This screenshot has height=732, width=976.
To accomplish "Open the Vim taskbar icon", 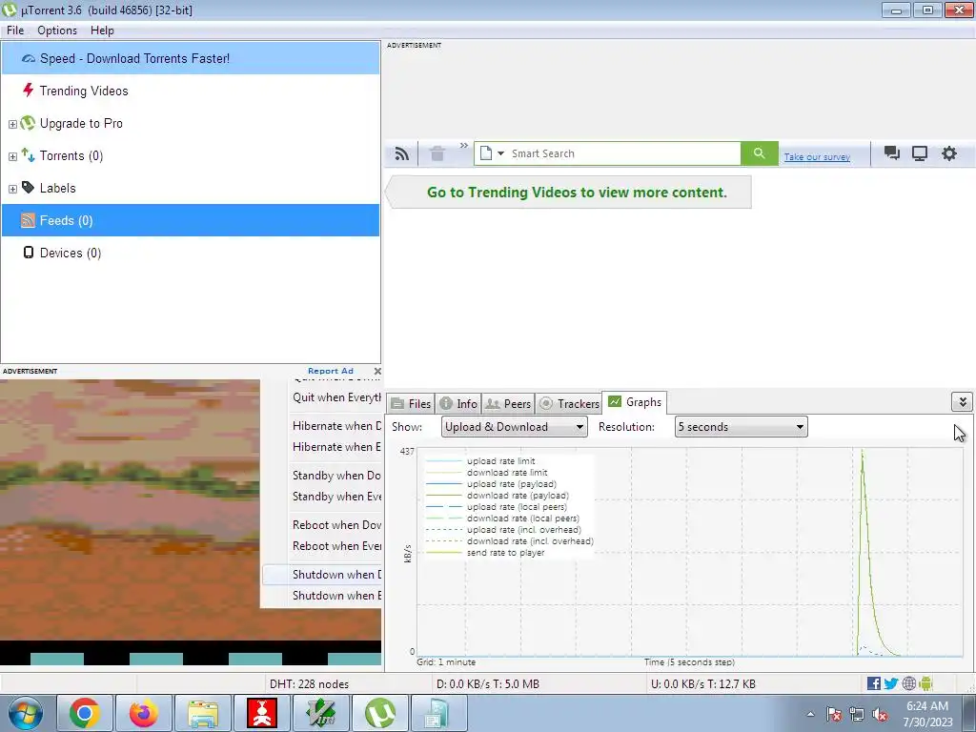I will [321, 713].
